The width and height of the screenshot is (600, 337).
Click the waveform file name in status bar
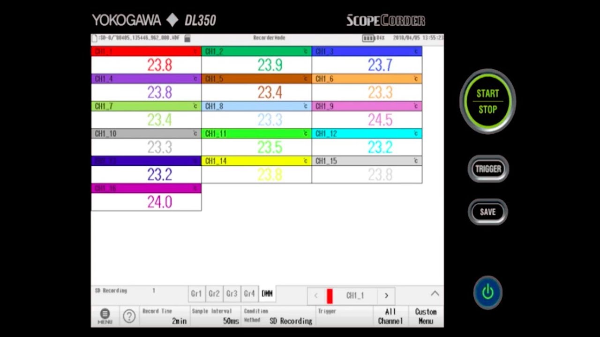[x=139, y=38]
